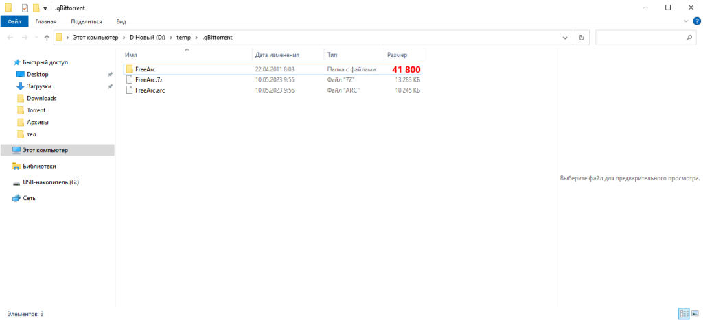The height and width of the screenshot is (320, 703).
Task: Click the Help question mark icon
Action: coord(697,21)
